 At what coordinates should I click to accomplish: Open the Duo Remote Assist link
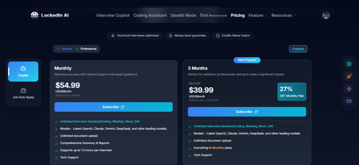[x=214, y=15]
